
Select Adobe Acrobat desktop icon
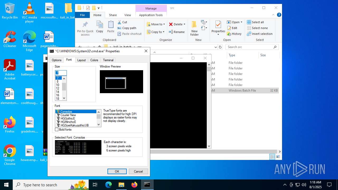[x=10, y=70]
